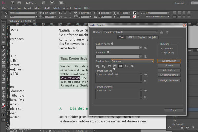The height and width of the screenshot is (132, 198).
Task: Click the text fill color swatch in control panel
Action: pos(135,13)
